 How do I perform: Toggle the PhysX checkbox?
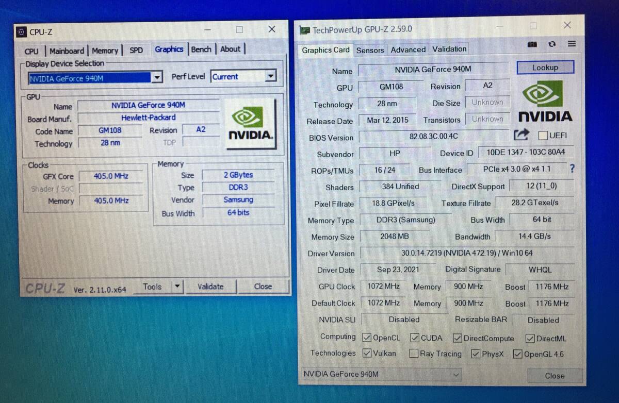(x=476, y=354)
